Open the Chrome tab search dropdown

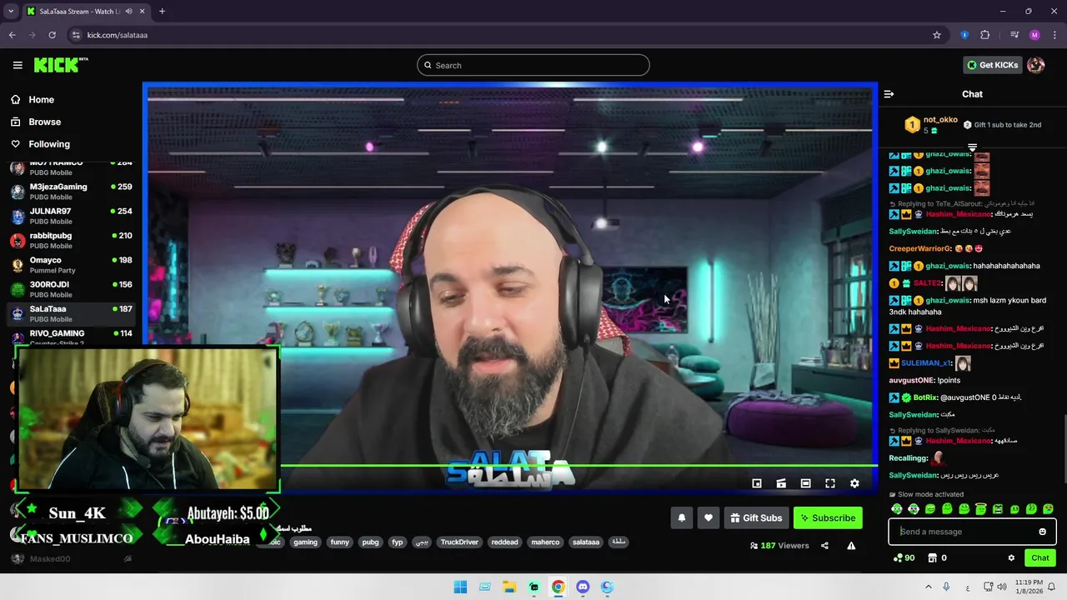coord(11,12)
